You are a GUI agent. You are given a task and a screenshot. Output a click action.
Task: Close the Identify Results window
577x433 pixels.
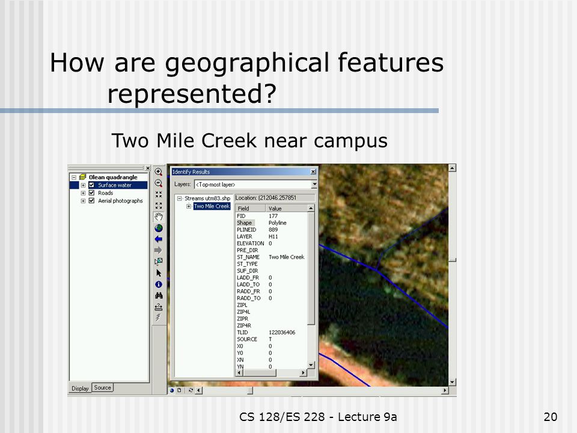(313, 171)
